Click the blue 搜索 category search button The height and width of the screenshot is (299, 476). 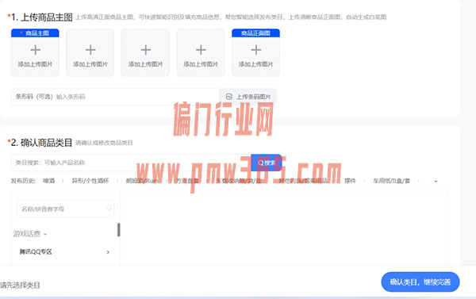click(x=267, y=163)
